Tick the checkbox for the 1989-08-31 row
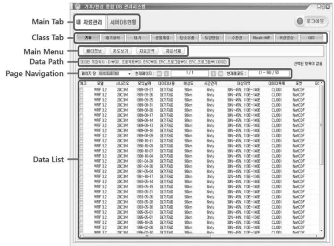Image resolution: width=334 pixels, height=246 pixels. click(81, 105)
